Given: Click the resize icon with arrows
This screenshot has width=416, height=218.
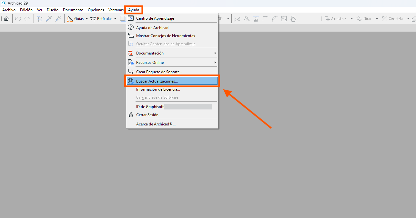Looking at the screenshot, I should pyautogui.click(x=284, y=19).
